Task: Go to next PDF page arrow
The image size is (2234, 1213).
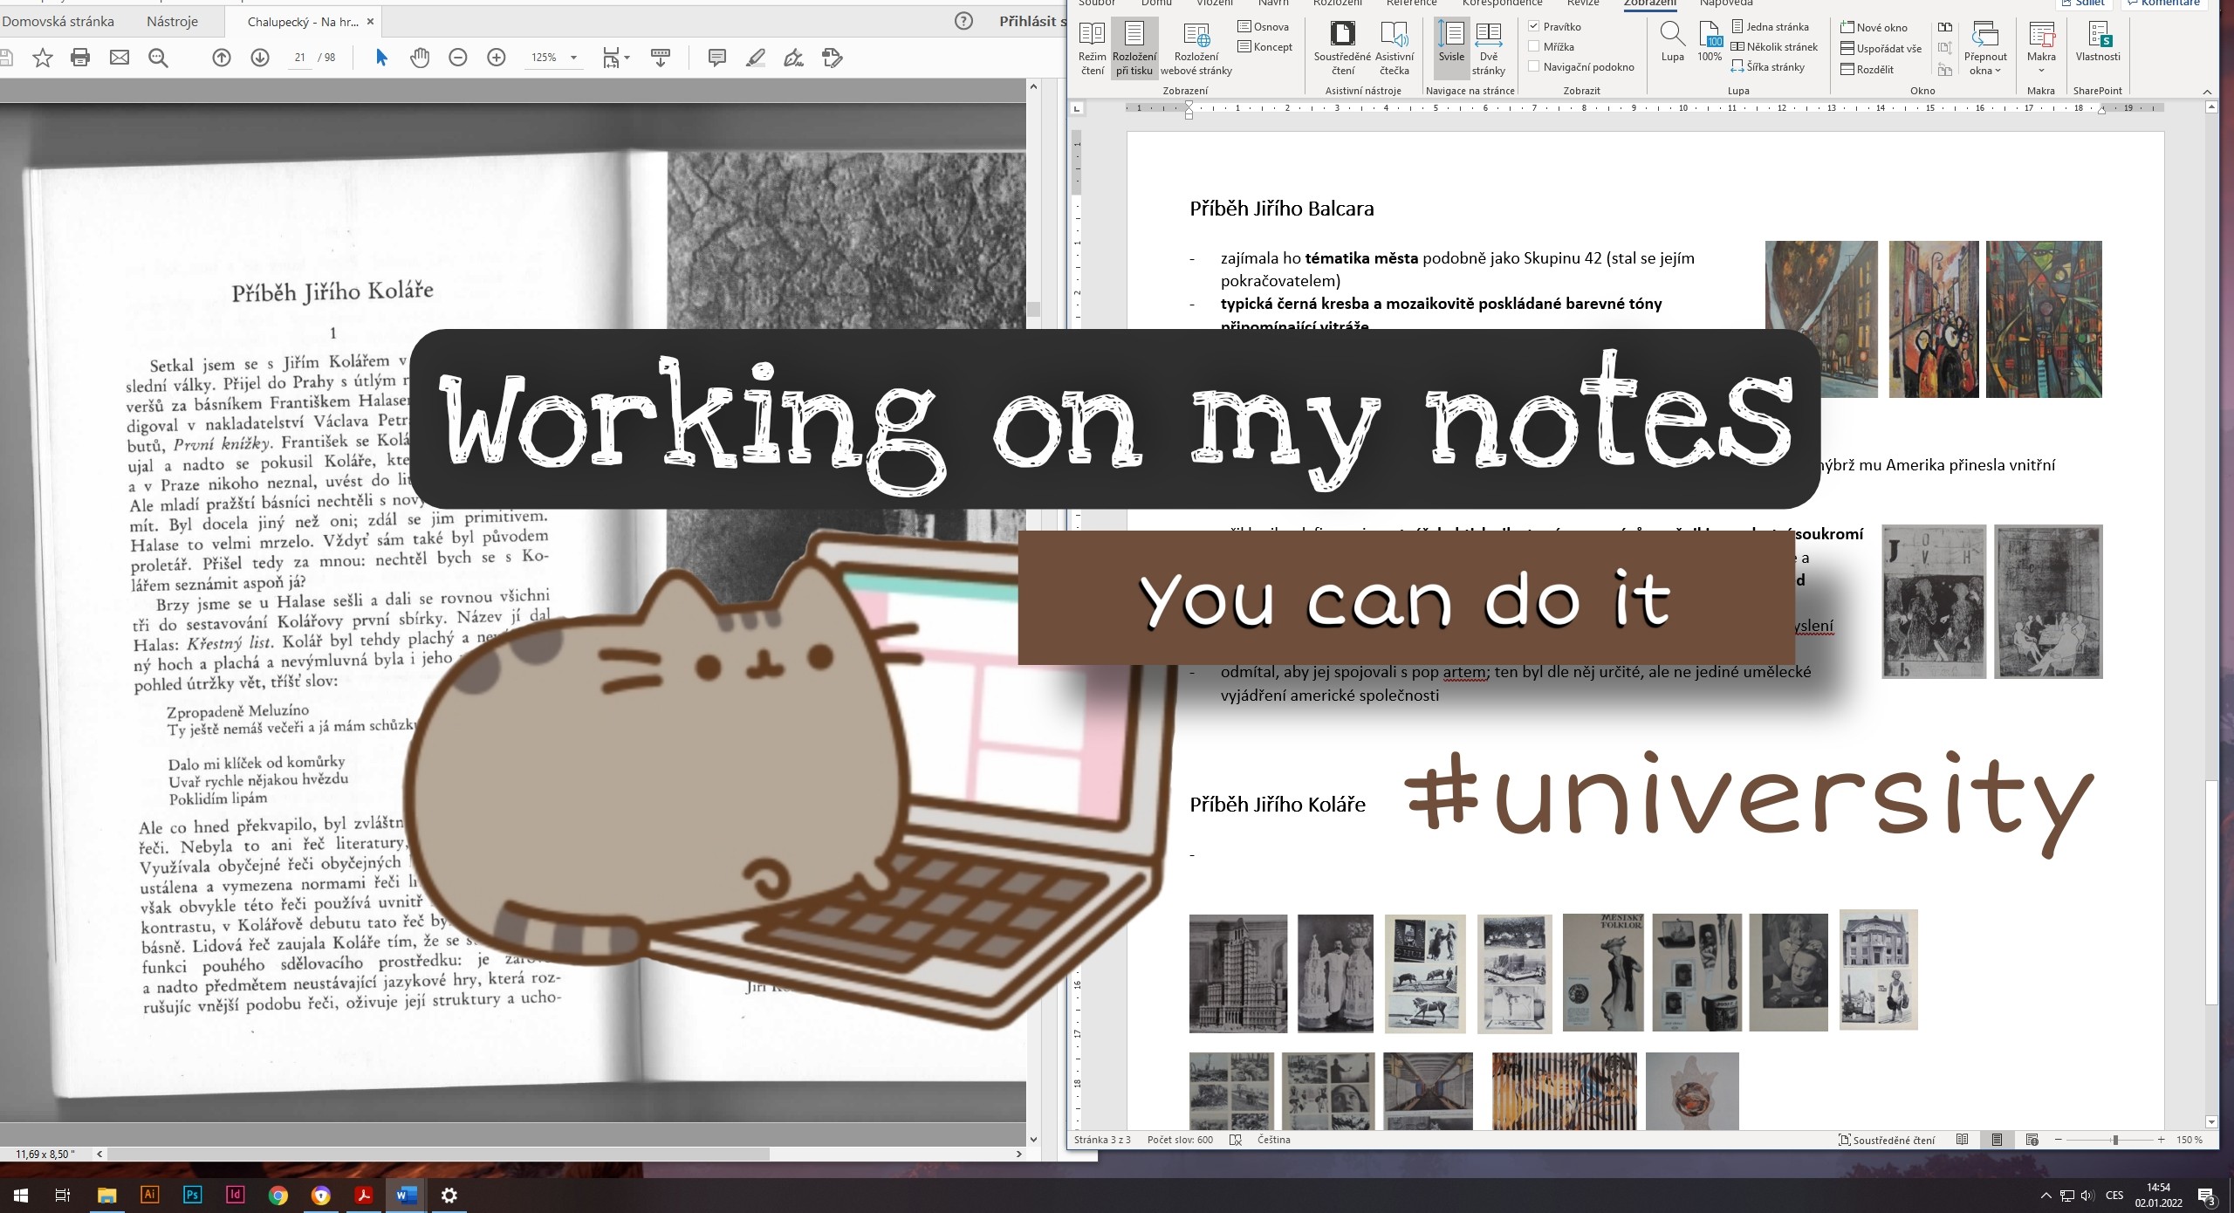Action: tap(260, 58)
